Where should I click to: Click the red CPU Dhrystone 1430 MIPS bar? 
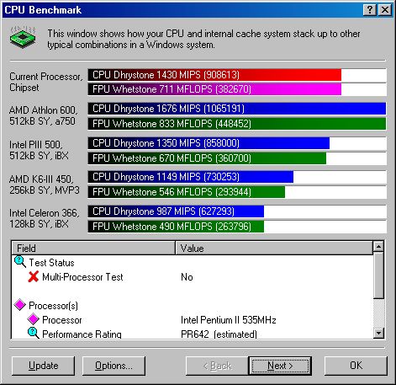[x=214, y=75]
